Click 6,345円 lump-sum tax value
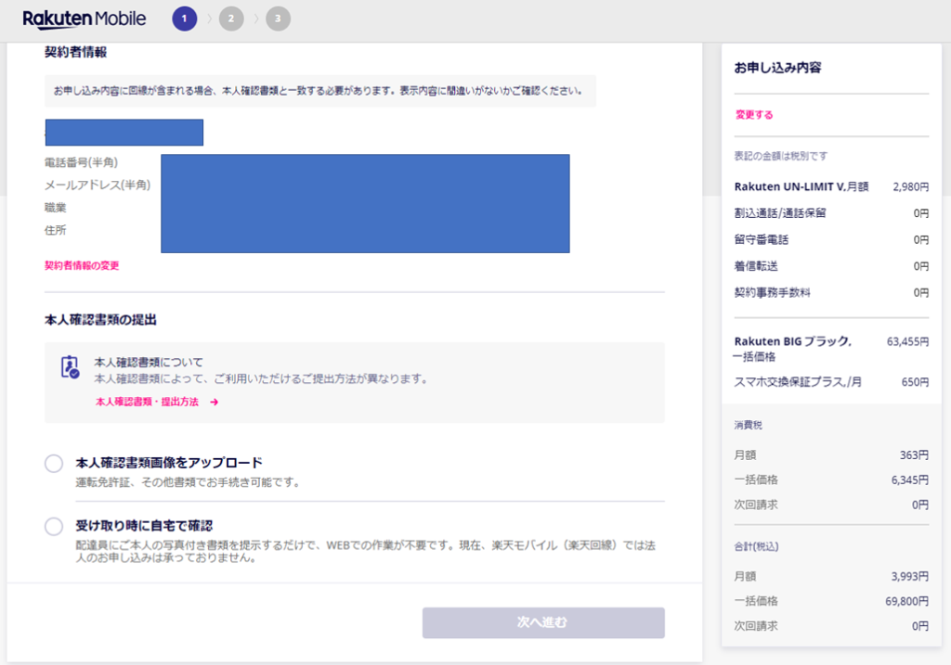This screenshot has width=951, height=665. (910, 480)
